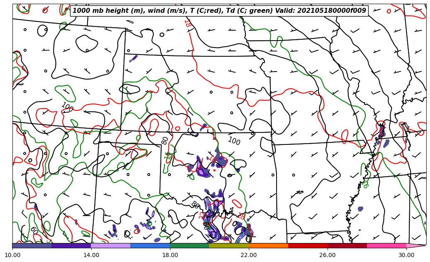430x262 pixels.
Task: Click the plot title text box
Action: pyautogui.click(x=219, y=11)
